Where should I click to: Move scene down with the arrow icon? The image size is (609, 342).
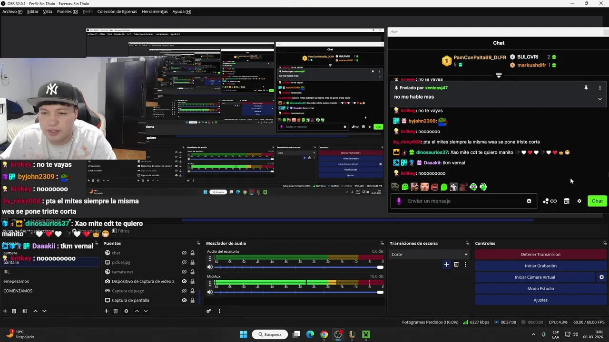coord(44,311)
